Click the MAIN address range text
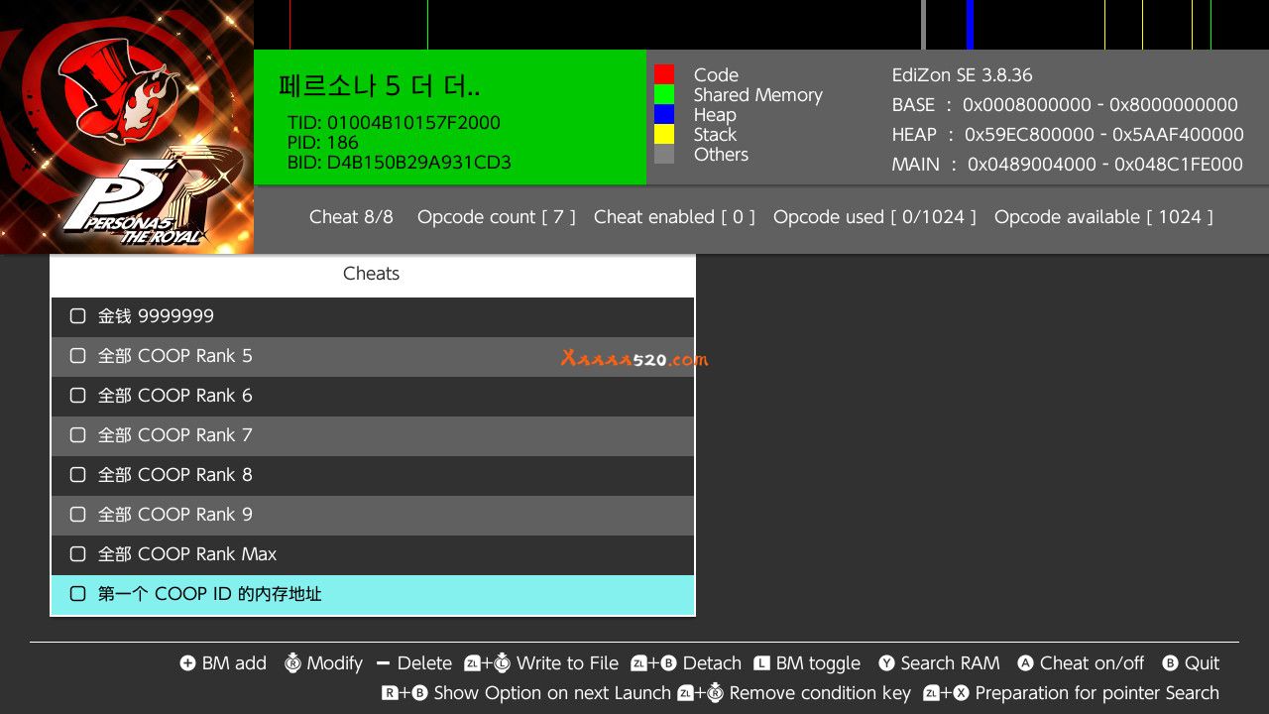 tap(1067, 165)
